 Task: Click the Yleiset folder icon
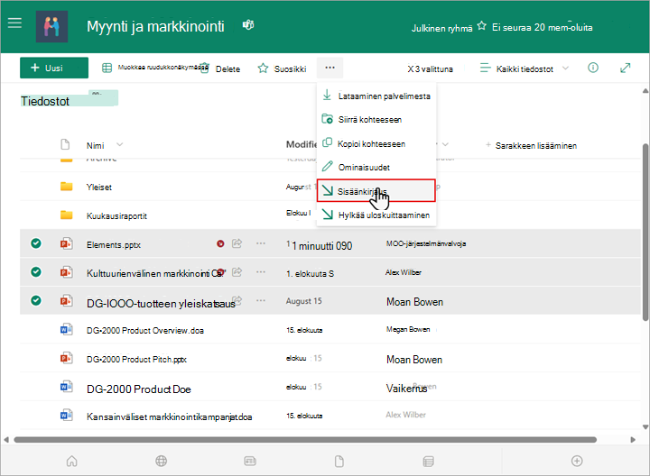pyautogui.click(x=66, y=187)
